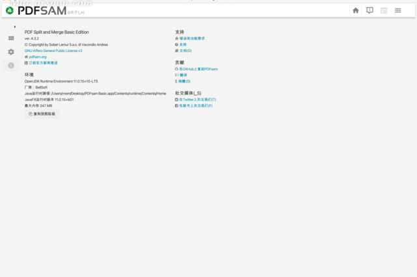Click the PDFSAM logo
Screen dimensions: 417x277
36,10
